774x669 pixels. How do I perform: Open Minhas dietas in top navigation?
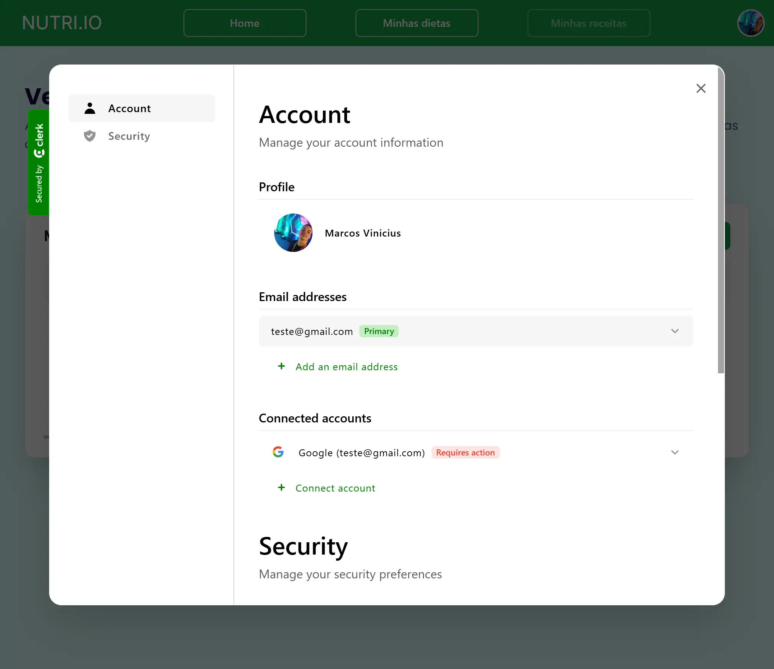click(x=417, y=23)
